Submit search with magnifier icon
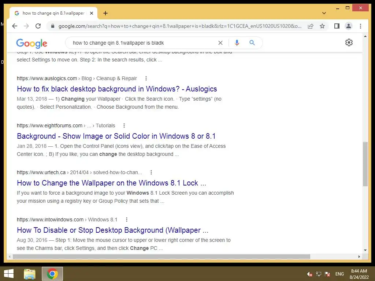The image size is (375, 281). 252,43
